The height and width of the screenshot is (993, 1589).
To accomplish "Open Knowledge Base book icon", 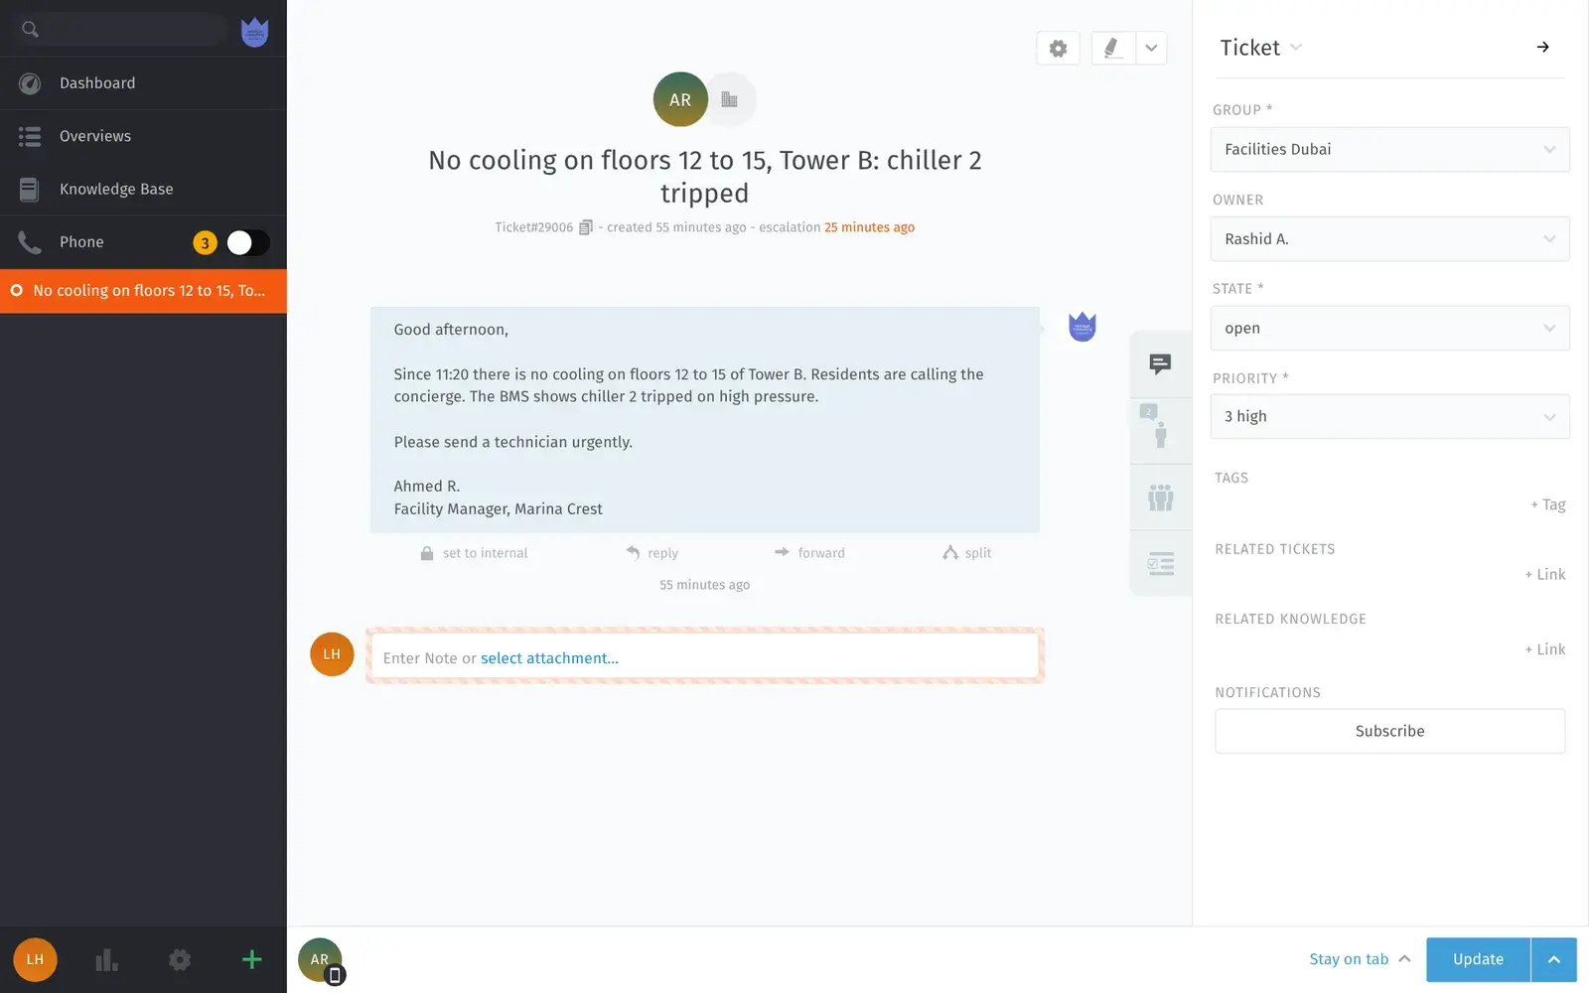I will [x=30, y=189].
